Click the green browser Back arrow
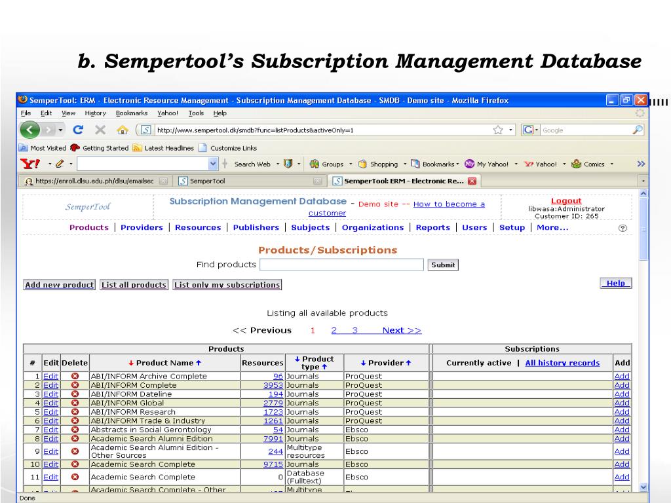 click(x=30, y=130)
